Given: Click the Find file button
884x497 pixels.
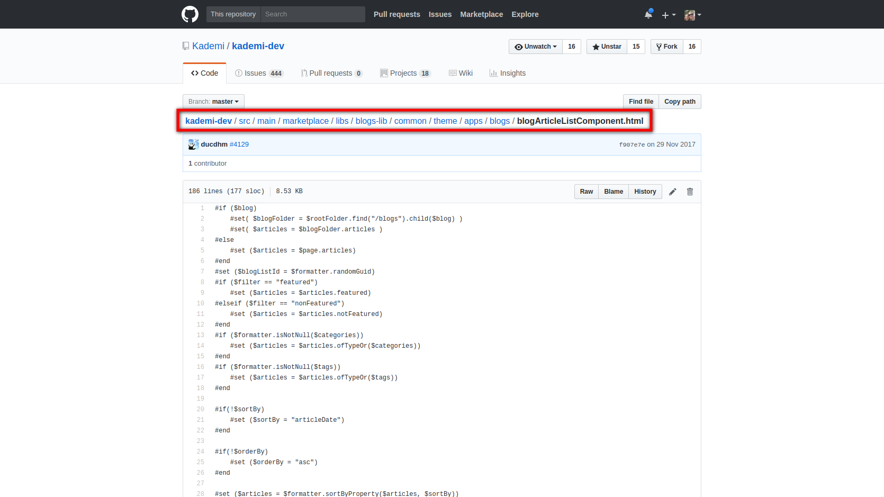Looking at the screenshot, I should pyautogui.click(x=641, y=102).
